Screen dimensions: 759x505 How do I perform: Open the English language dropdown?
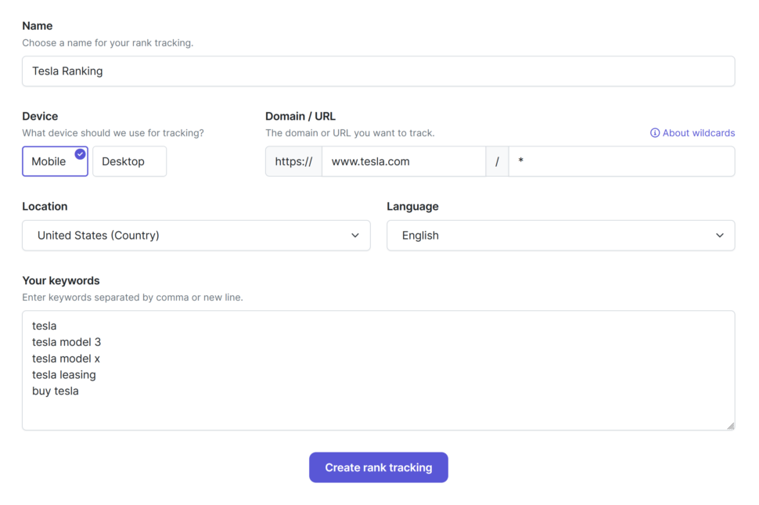click(x=560, y=236)
